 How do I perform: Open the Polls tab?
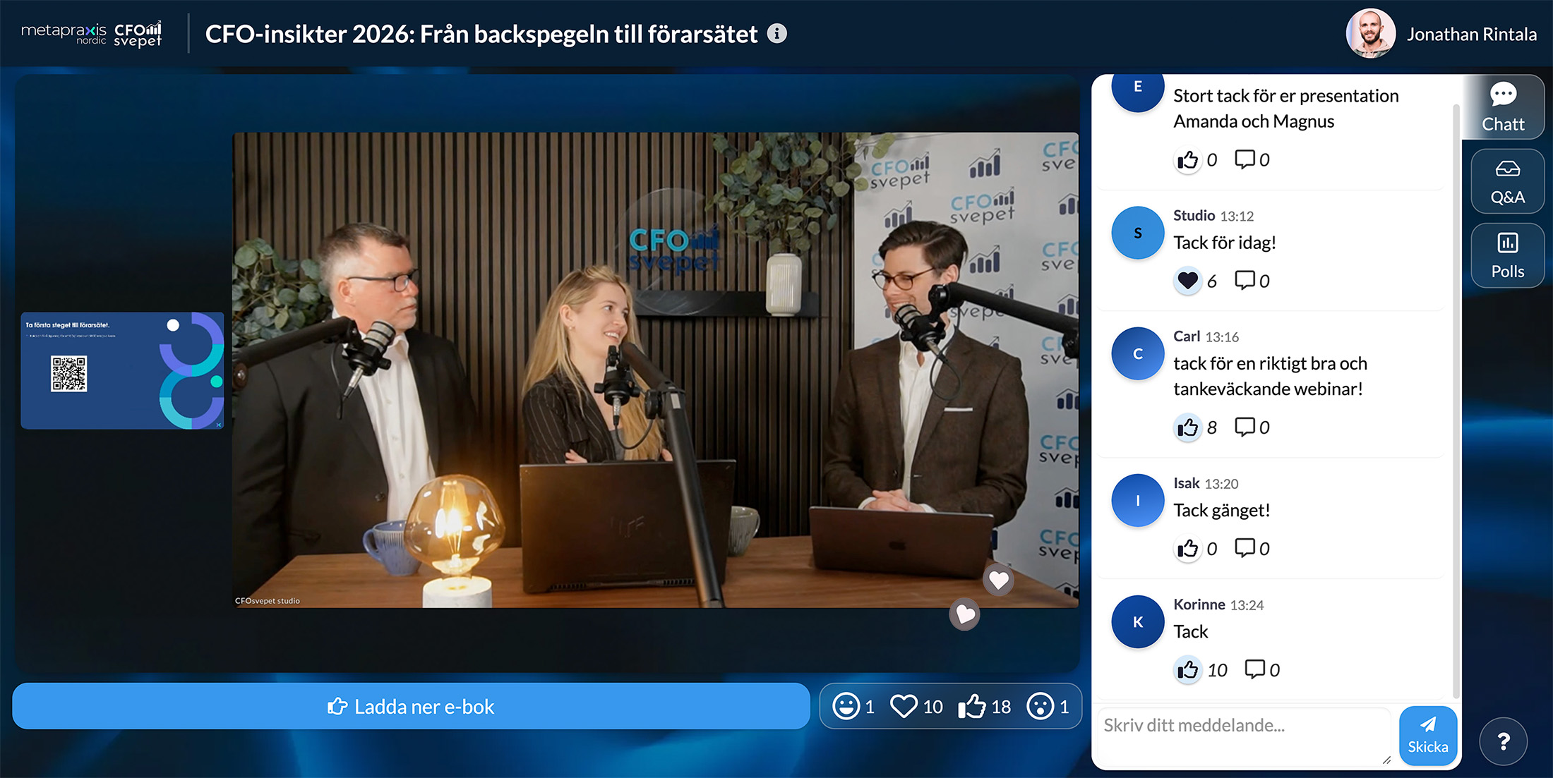click(1507, 255)
